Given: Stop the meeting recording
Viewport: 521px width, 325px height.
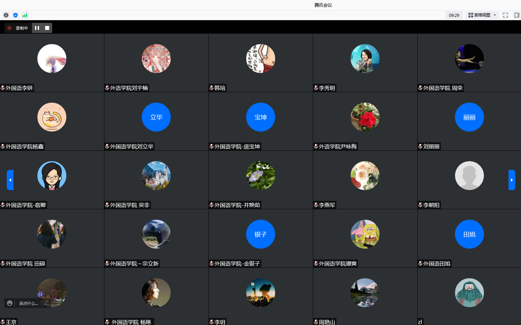Looking at the screenshot, I should [47, 28].
